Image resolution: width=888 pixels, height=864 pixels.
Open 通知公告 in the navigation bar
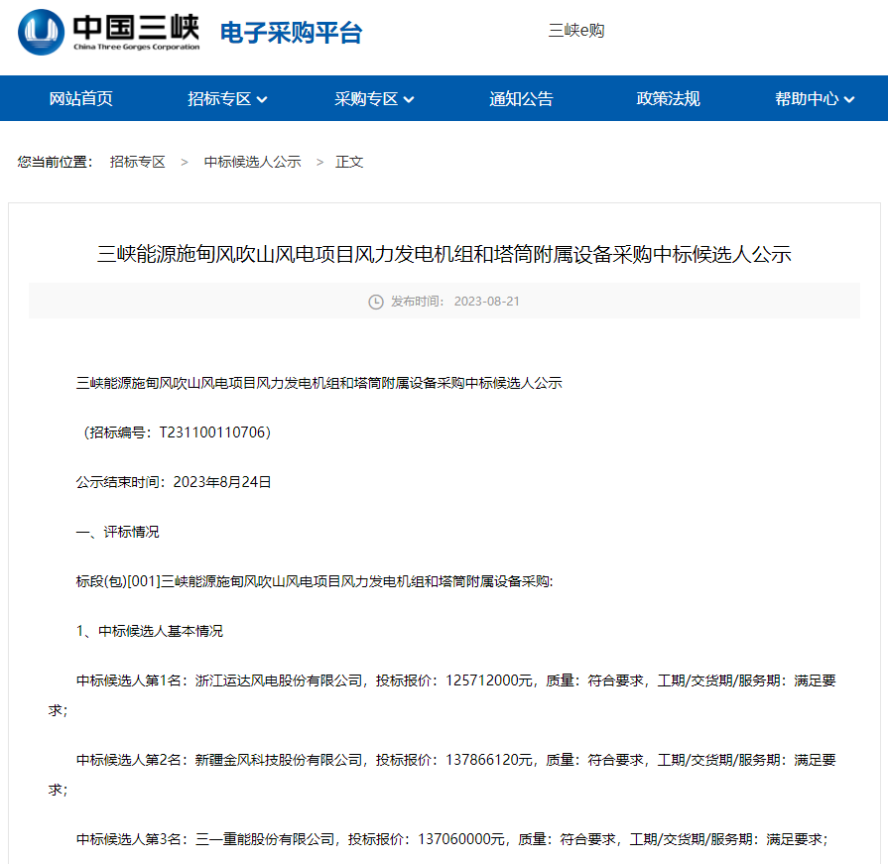(521, 98)
